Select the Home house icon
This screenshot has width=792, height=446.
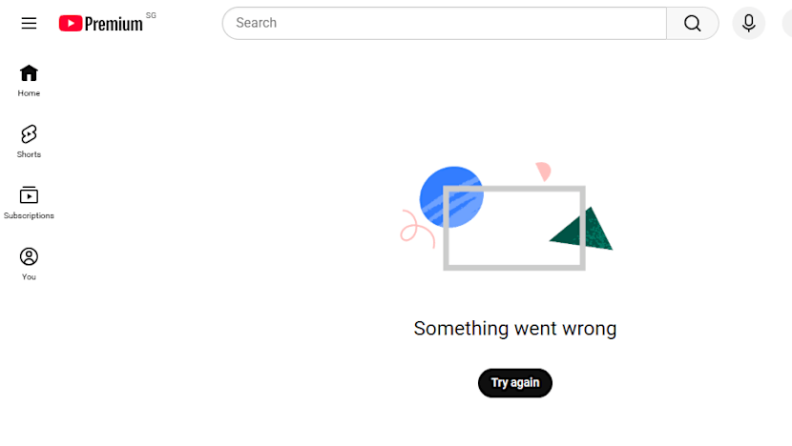coord(29,72)
